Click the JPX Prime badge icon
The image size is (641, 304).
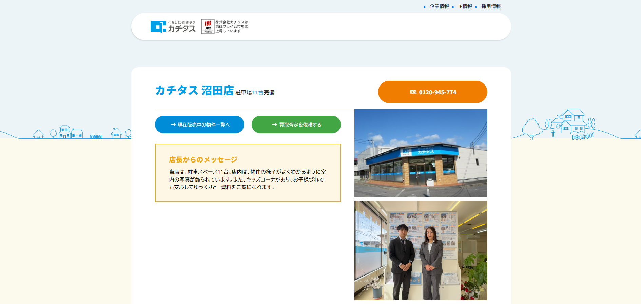pos(208,26)
